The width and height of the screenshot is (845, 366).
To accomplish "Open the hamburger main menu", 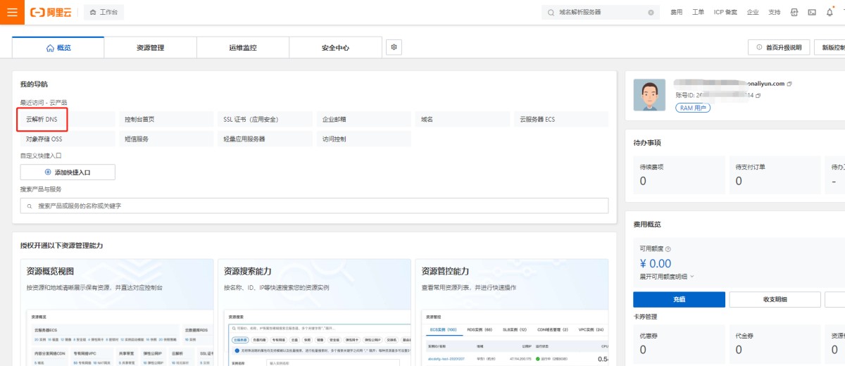I will [x=12, y=12].
